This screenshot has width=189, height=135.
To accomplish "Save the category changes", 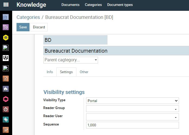I will coord(23,27).
